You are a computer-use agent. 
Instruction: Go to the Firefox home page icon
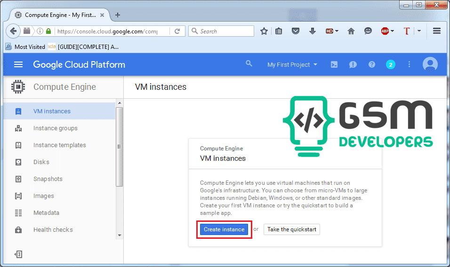coord(351,31)
